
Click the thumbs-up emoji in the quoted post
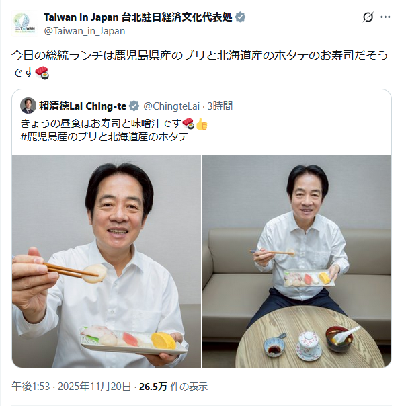click(x=202, y=124)
